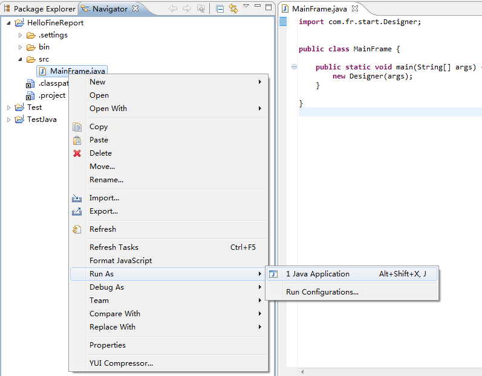Select the TestJava project
The height and width of the screenshot is (376, 482).
point(42,119)
